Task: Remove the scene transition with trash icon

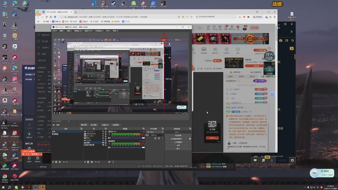Action: [x=159, y=138]
